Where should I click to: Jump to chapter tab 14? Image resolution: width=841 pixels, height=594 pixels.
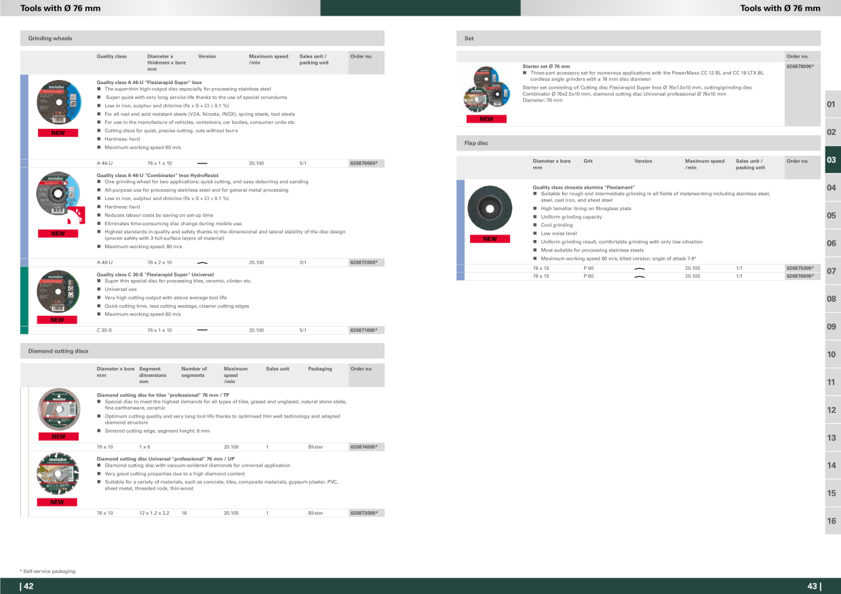(x=832, y=466)
